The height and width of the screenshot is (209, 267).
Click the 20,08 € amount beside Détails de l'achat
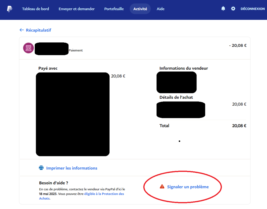tap(239, 104)
